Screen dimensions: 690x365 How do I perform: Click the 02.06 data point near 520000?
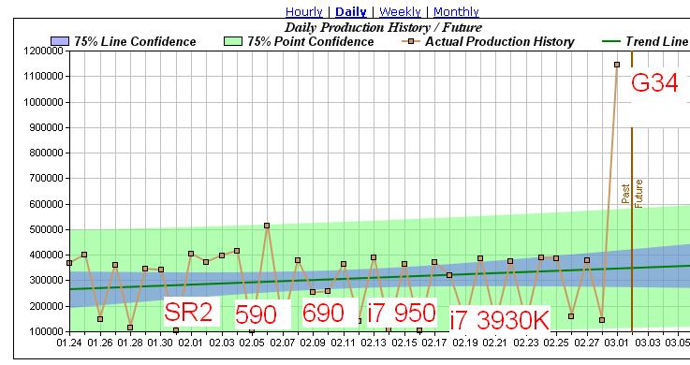(267, 226)
